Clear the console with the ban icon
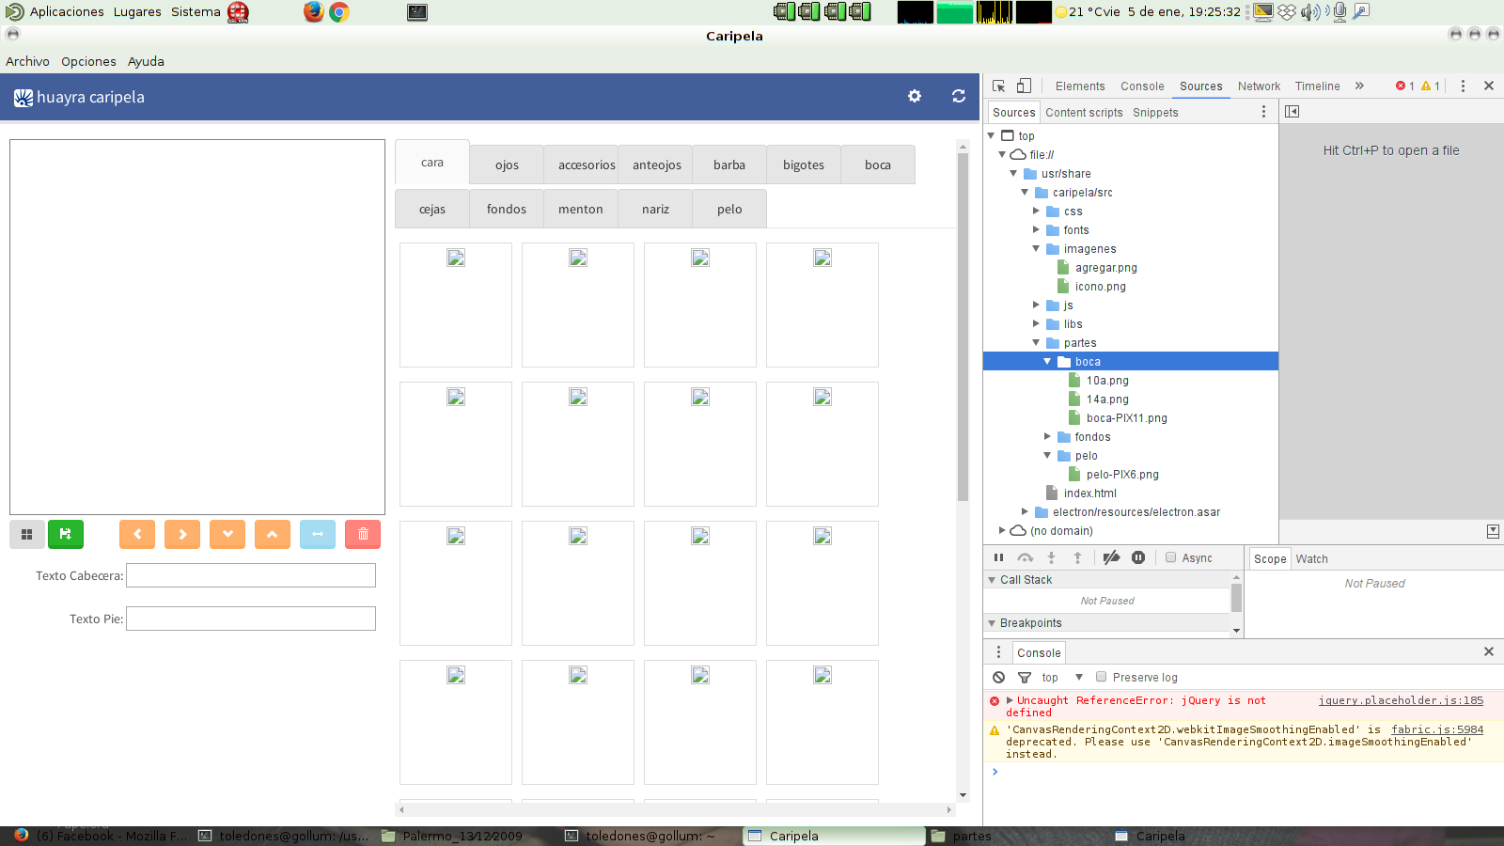This screenshot has width=1504, height=846. (x=998, y=677)
